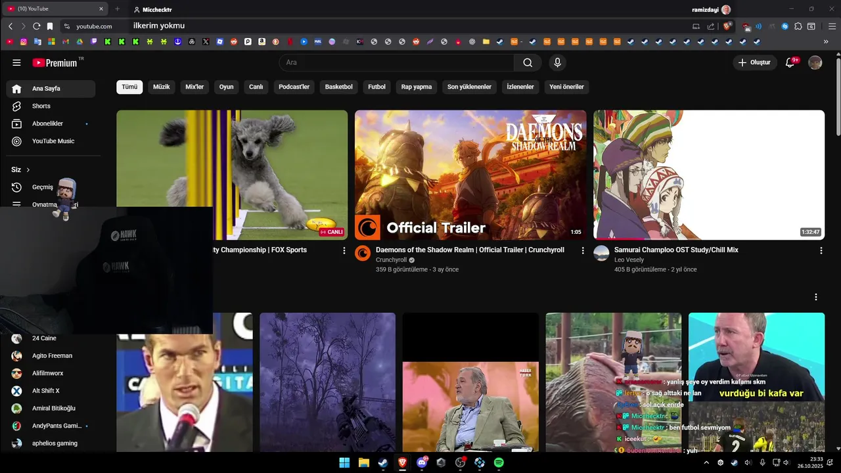The width and height of the screenshot is (841, 473).
Task: Select the Oyun filter chip
Action: 227,87
